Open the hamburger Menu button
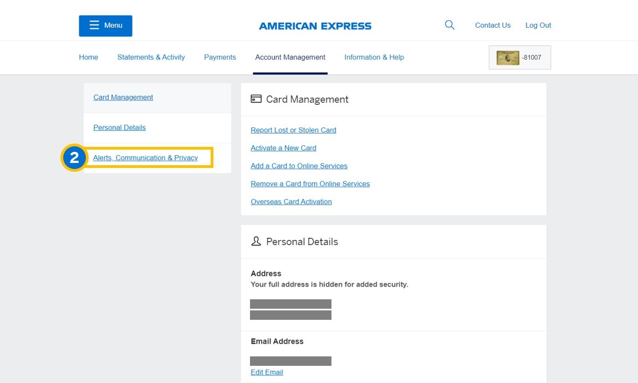This screenshot has height=383, width=638. pyautogui.click(x=105, y=25)
